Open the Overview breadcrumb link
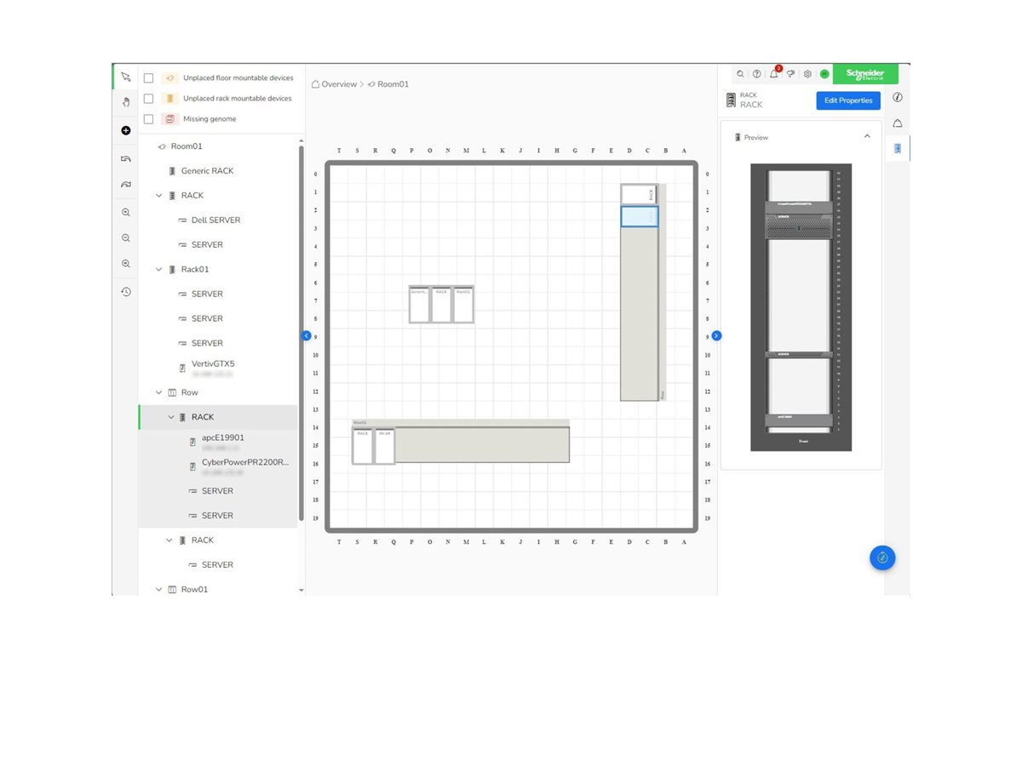Image resolution: width=1022 pixels, height=766 pixels. click(340, 83)
